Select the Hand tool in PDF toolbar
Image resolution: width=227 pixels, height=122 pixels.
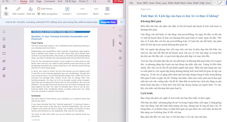[6, 9]
